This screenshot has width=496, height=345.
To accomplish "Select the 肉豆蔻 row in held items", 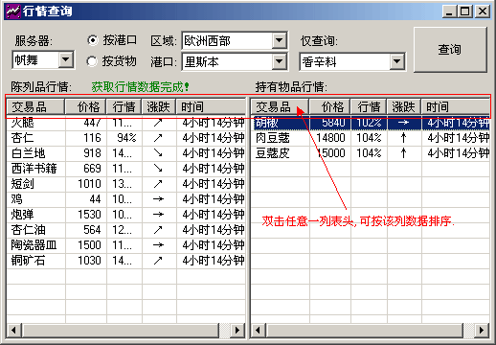I will pos(371,138).
